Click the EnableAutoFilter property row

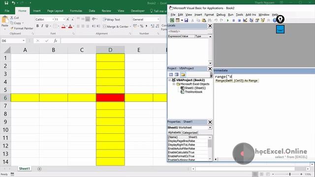click(x=188, y=148)
